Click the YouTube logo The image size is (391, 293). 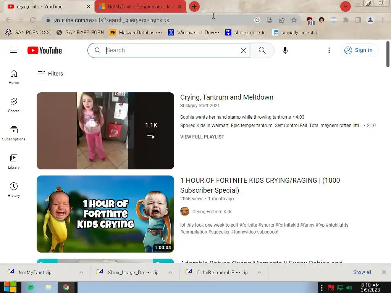pos(45,50)
